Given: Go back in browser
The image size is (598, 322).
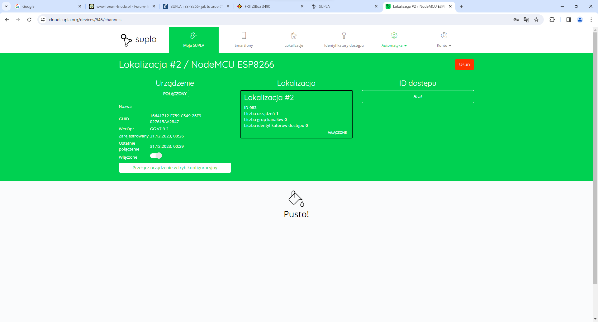Looking at the screenshot, I should 7,20.
